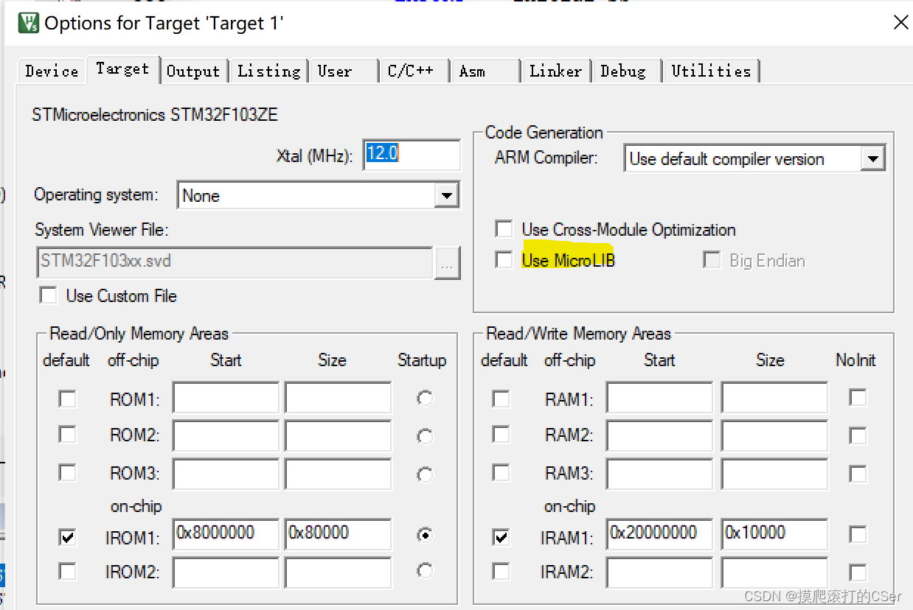Uncheck the IROM1 default checkbox
The height and width of the screenshot is (610, 913).
click(x=67, y=537)
